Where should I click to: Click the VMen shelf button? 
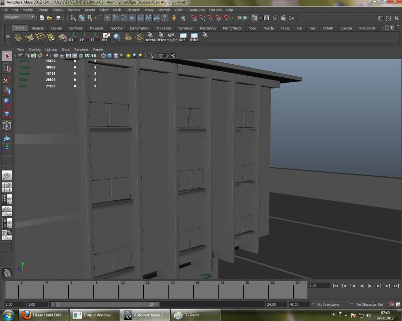coord(161,37)
